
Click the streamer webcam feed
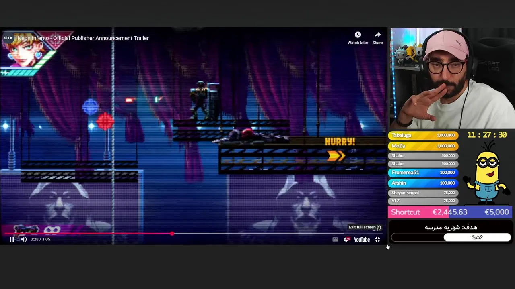[x=452, y=78]
